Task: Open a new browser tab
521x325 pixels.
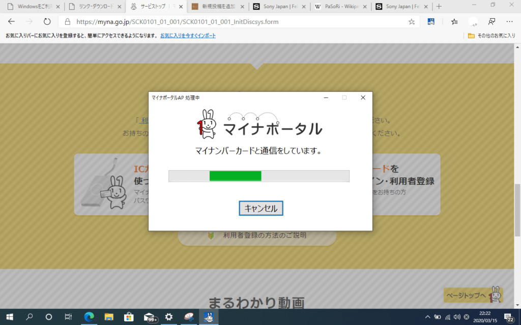Action: pos(439,6)
